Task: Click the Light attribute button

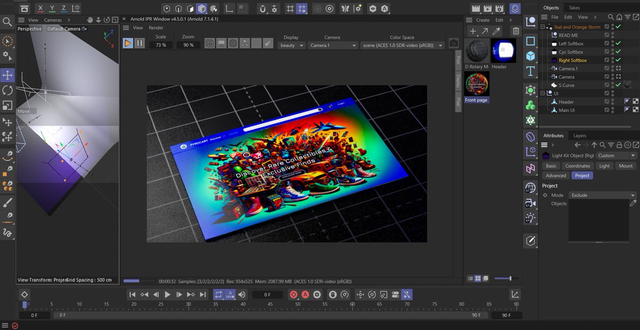Action: pyautogui.click(x=604, y=166)
